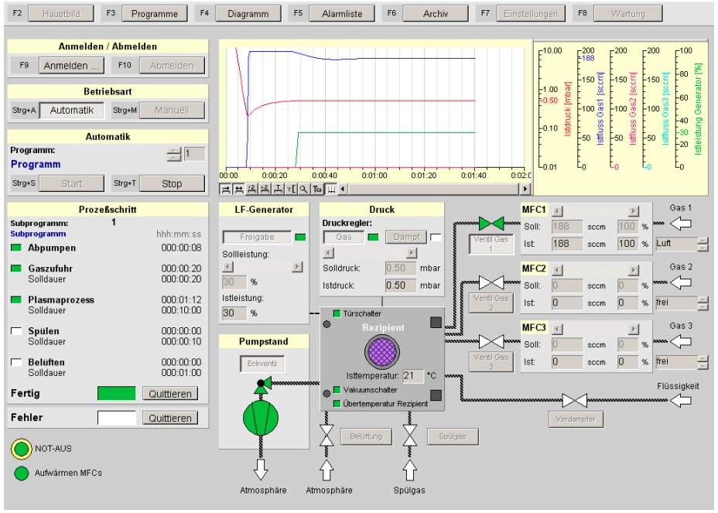Click the Anmelden ... button

[x=71, y=66]
